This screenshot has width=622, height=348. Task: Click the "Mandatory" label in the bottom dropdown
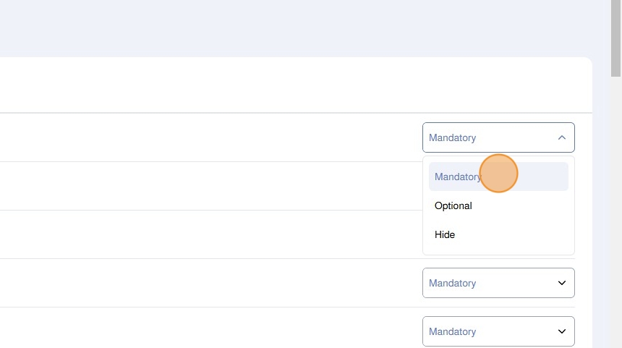(452, 331)
